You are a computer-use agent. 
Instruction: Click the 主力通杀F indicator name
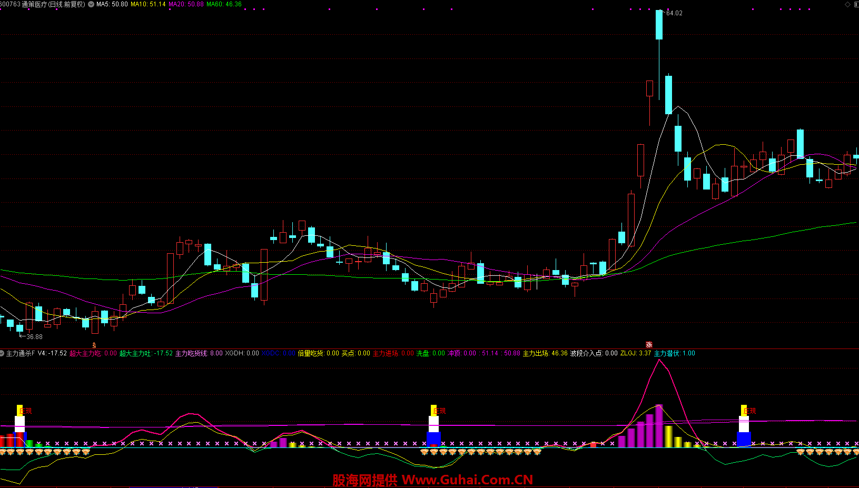[x=21, y=353]
